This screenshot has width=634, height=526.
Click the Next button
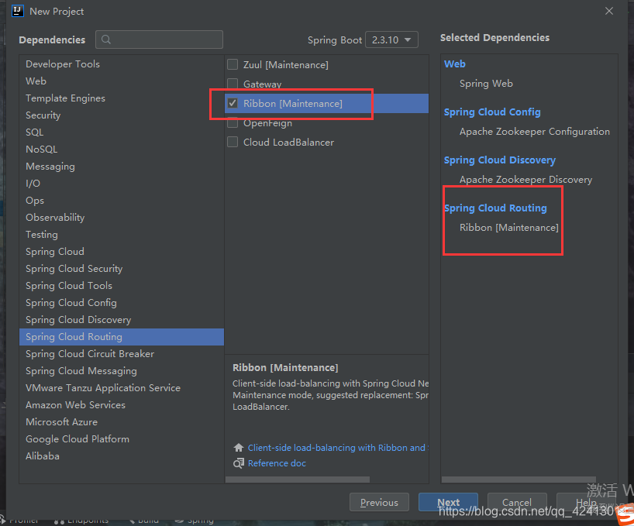click(449, 502)
